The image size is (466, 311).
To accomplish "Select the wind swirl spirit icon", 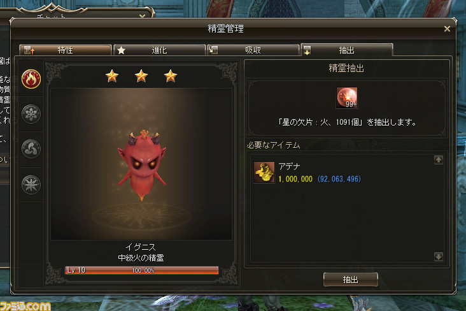I will [31, 148].
